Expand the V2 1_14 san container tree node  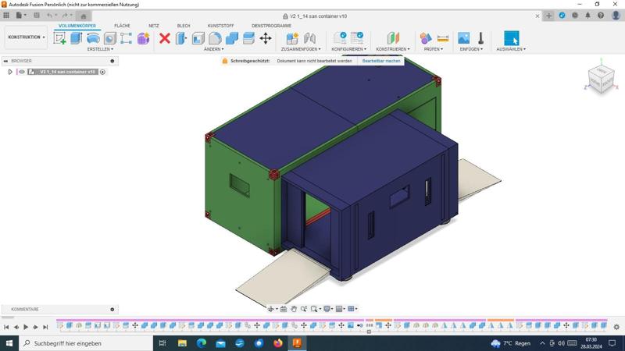pyautogui.click(x=10, y=72)
